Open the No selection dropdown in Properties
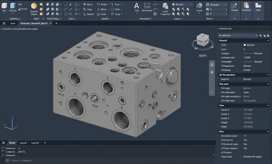This screenshot has width=272, height=164. tap(238, 35)
